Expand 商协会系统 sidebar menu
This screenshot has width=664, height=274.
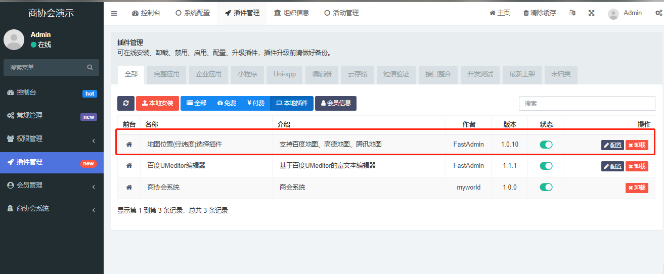(52, 209)
